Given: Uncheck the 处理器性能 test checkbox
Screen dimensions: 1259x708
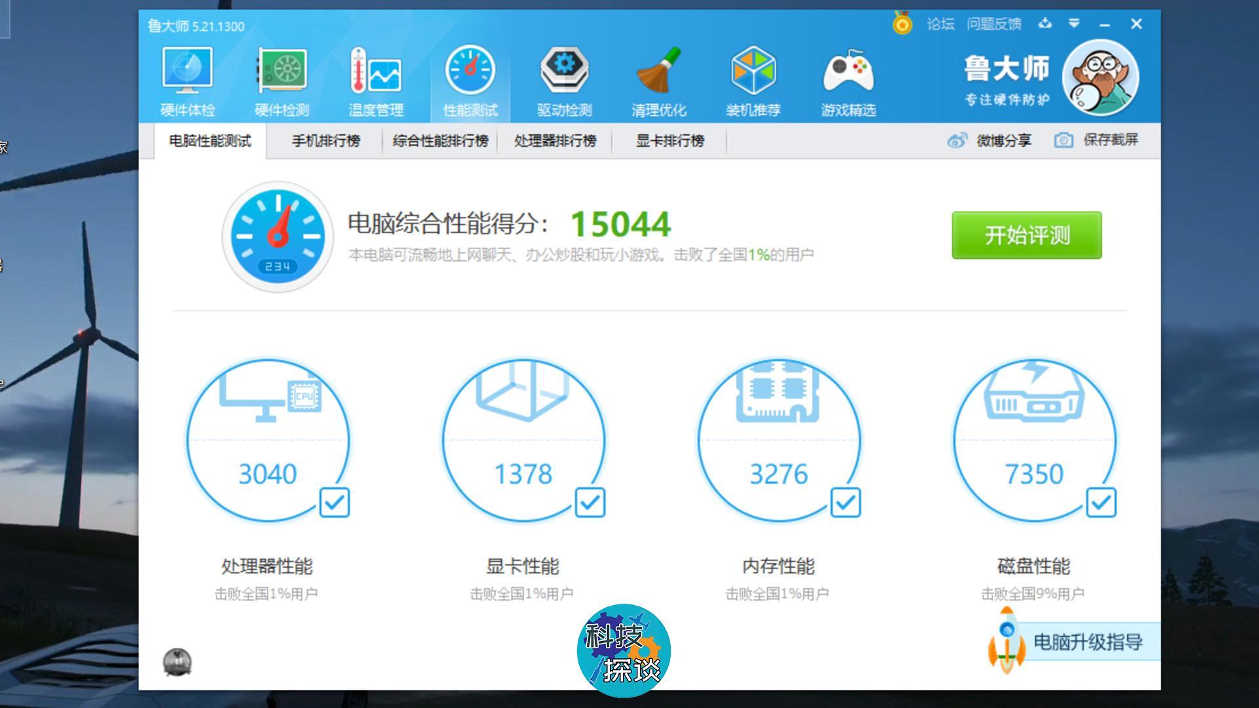Looking at the screenshot, I should click(x=334, y=503).
